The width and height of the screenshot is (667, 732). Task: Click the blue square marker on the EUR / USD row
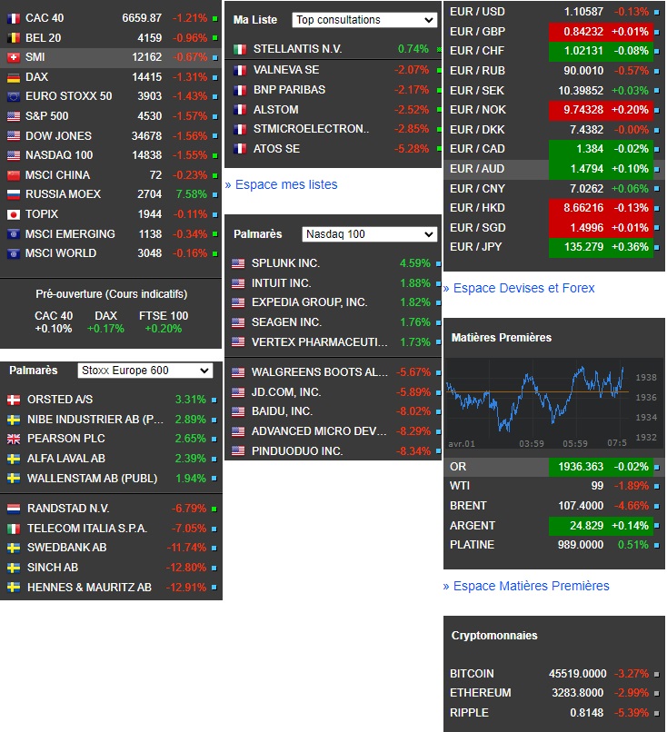click(657, 13)
